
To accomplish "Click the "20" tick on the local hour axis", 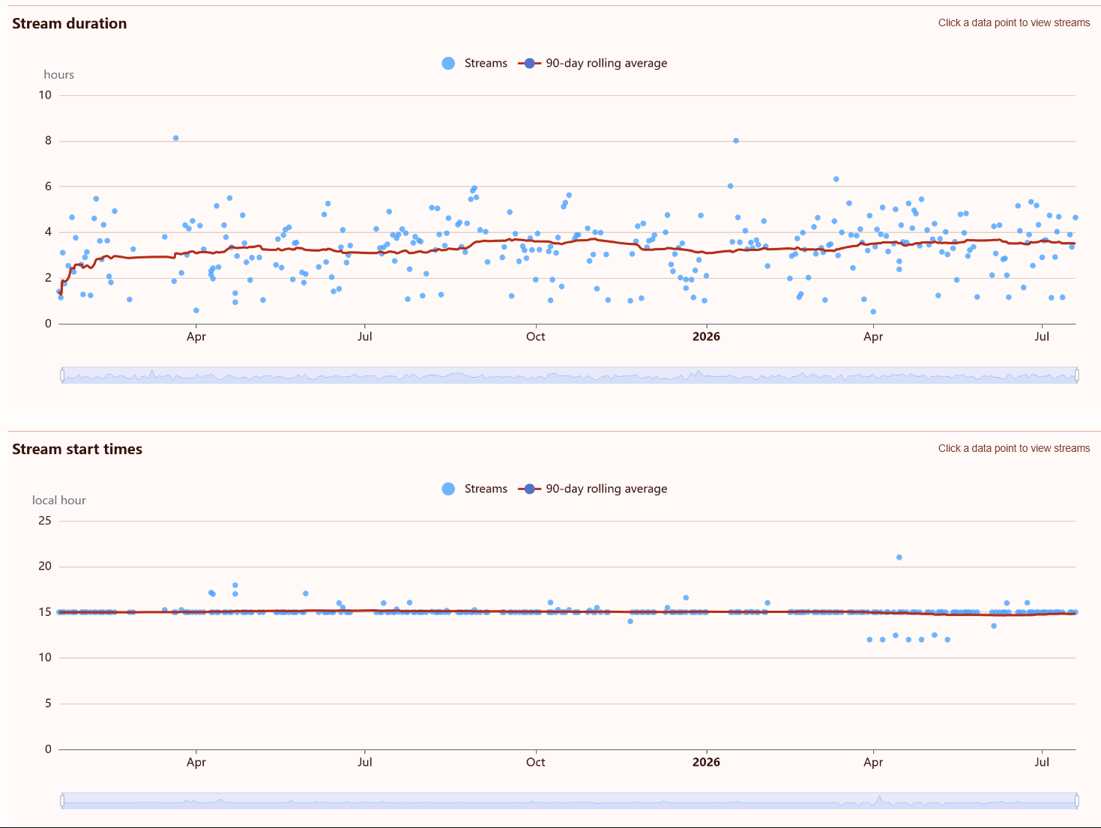I will [x=45, y=566].
